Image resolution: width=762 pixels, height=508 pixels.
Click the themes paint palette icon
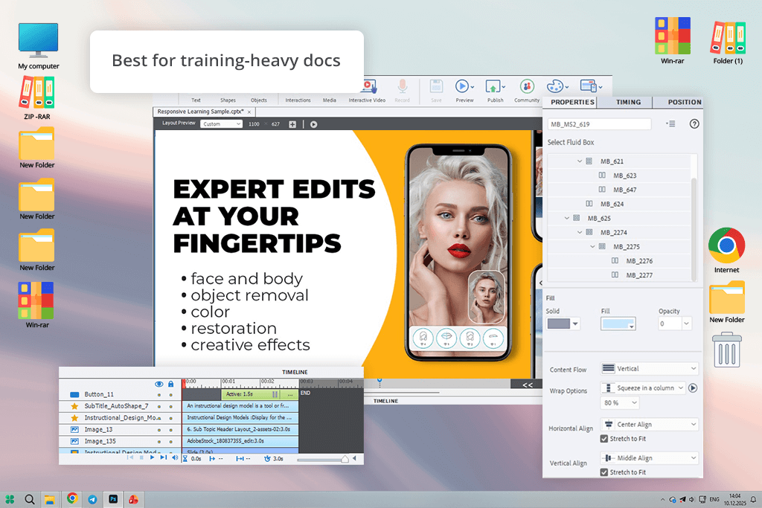coord(555,86)
